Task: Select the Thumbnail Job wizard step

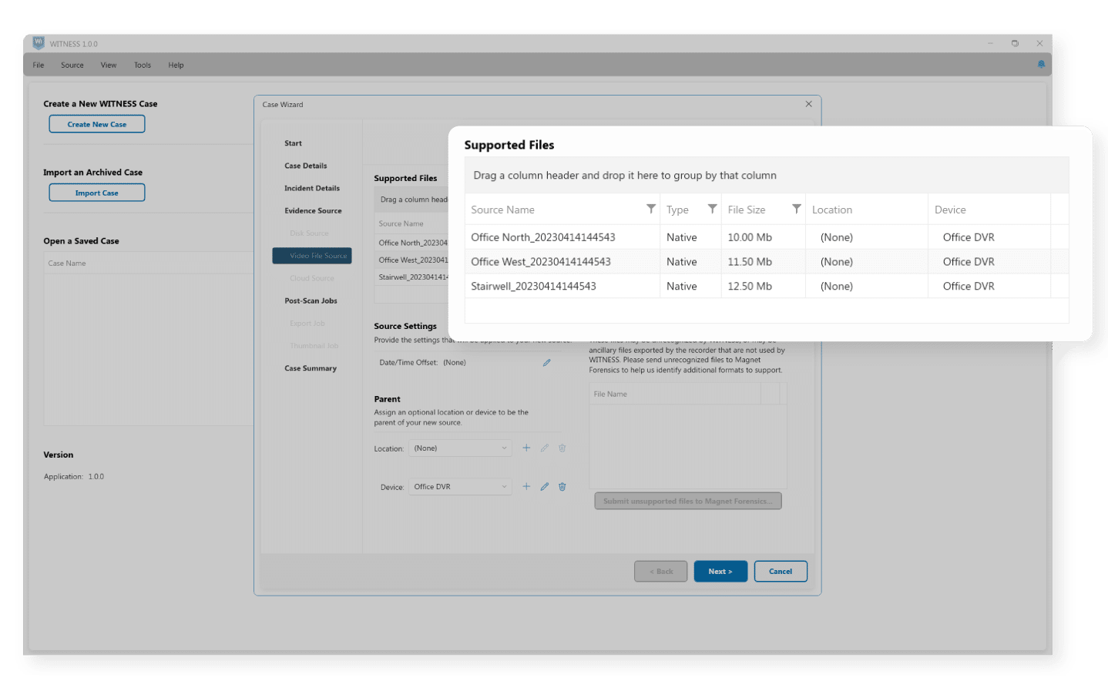Action: (314, 345)
